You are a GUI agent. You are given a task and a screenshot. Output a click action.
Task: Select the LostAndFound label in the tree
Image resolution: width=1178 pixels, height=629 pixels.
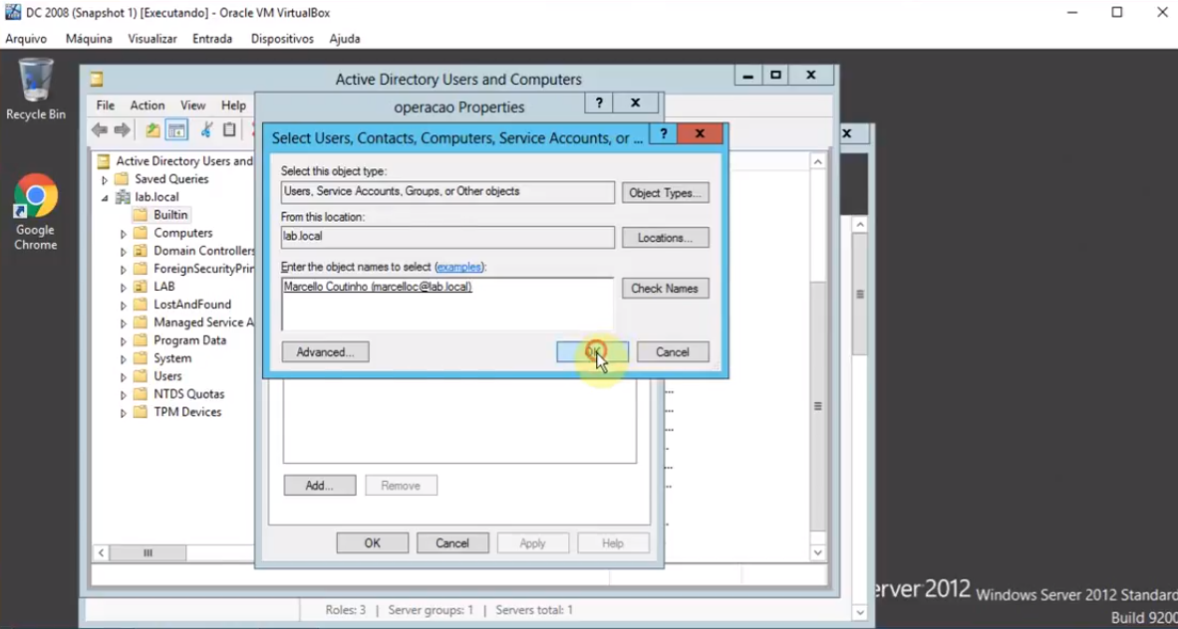click(x=192, y=305)
